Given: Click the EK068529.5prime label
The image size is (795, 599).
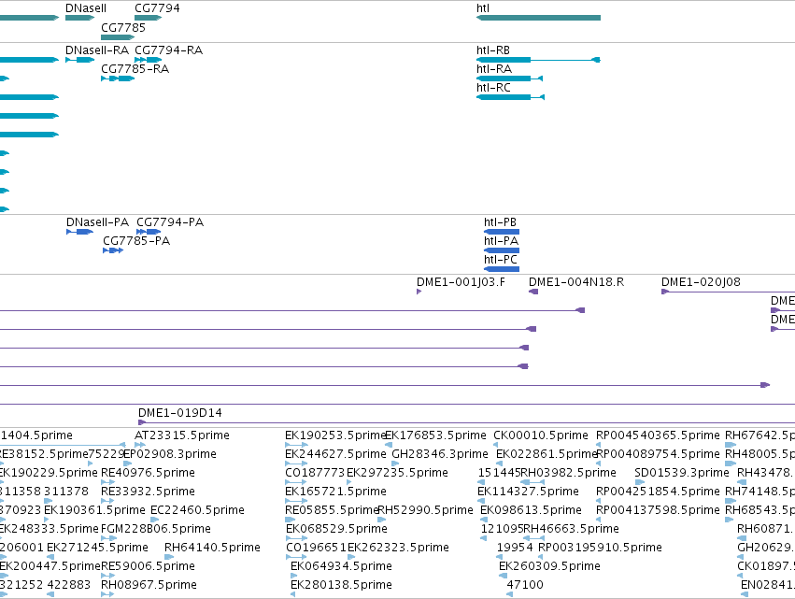Looking at the screenshot, I should tap(336, 529).
